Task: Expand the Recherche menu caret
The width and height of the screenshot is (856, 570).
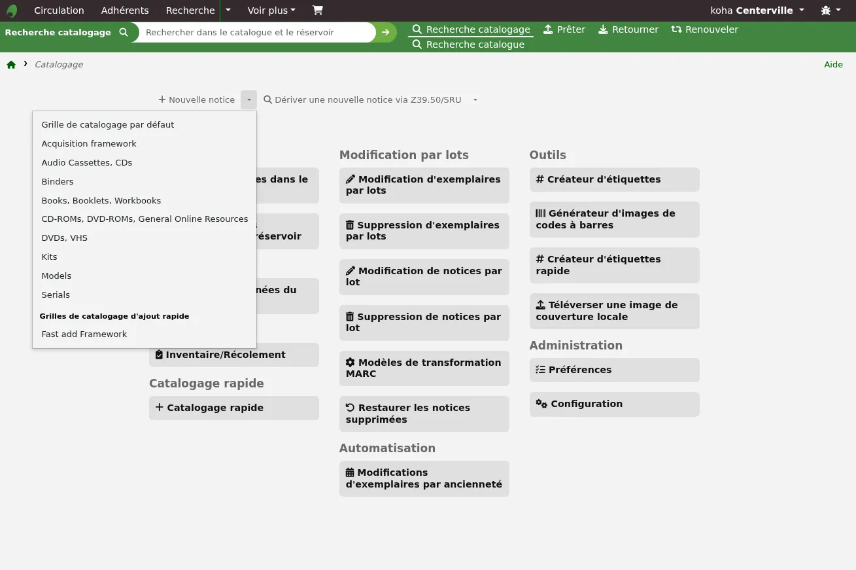Action: 228,10
